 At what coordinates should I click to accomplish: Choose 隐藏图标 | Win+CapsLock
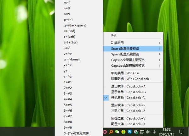133,79
